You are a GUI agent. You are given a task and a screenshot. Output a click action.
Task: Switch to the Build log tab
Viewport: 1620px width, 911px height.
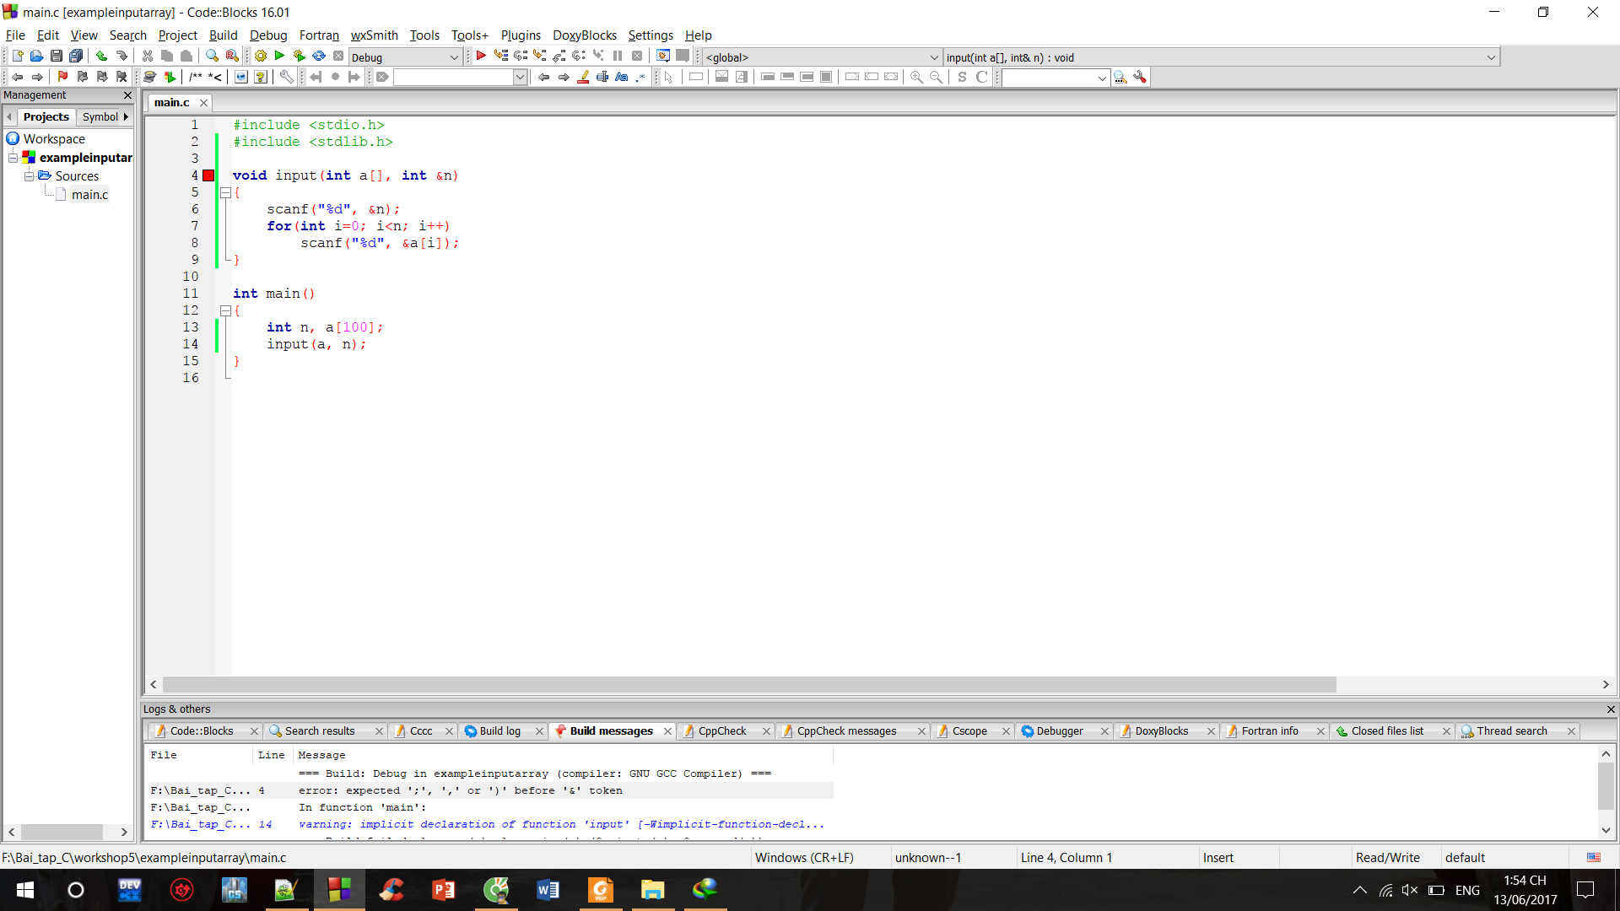tap(499, 731)
